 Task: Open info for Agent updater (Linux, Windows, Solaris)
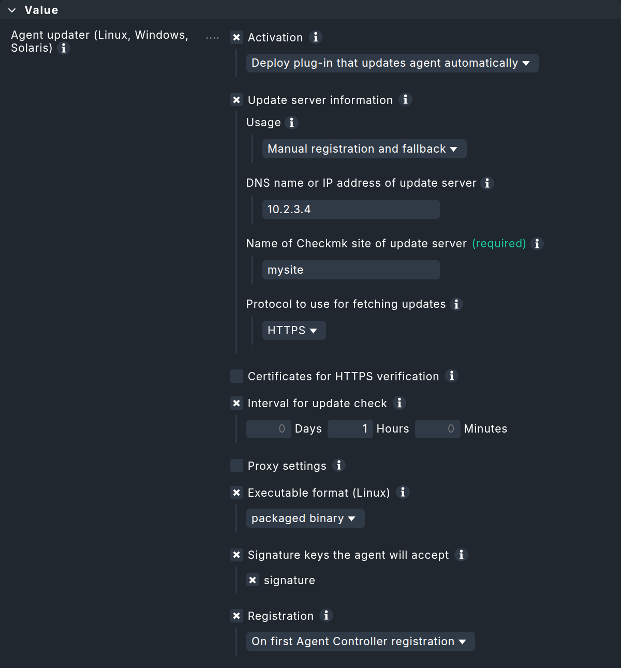(64, 49)
